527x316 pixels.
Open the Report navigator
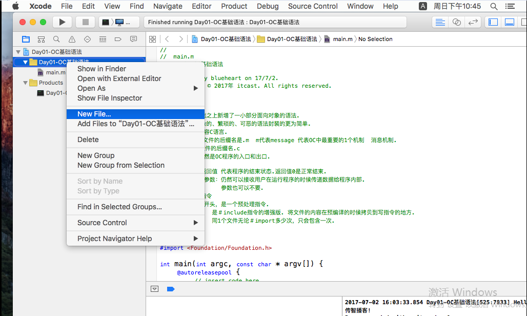point(133,39)
